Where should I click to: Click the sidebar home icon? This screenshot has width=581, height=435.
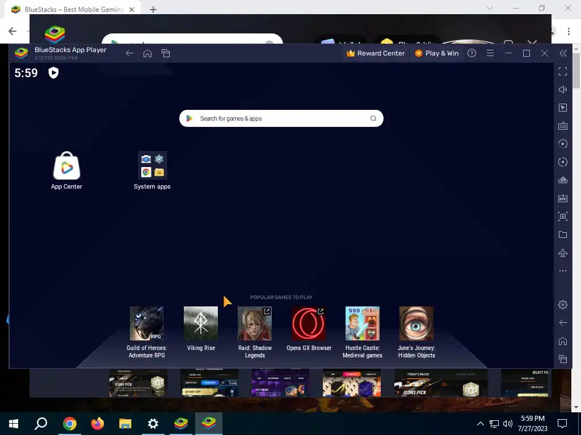pyautogui.click(x=563, y=340)
